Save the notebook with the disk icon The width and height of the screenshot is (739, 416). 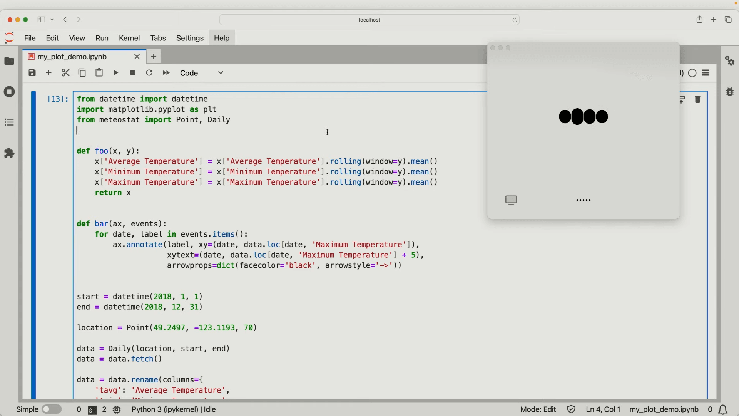coord(32,73)
